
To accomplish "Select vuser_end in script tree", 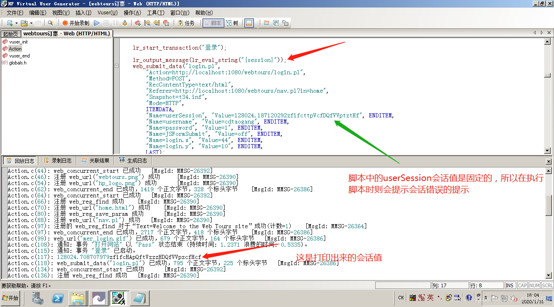I will tap(19, 56).
